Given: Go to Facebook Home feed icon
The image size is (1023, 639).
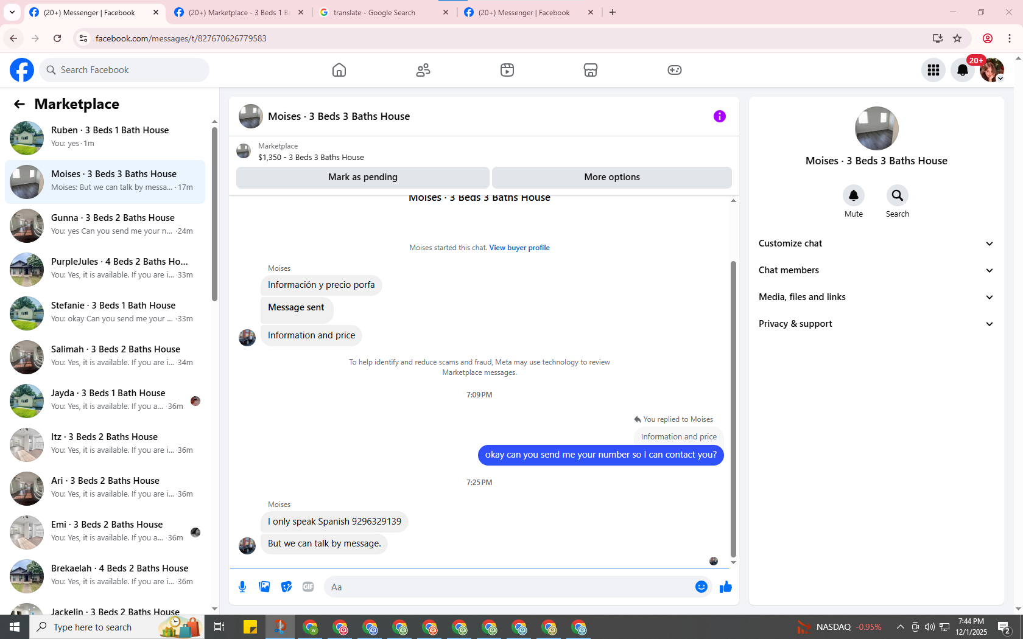Looking at the screenshot, I should [339, 70].
